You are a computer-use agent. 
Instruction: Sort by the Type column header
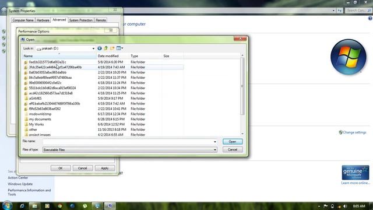(x=146, y=56)
